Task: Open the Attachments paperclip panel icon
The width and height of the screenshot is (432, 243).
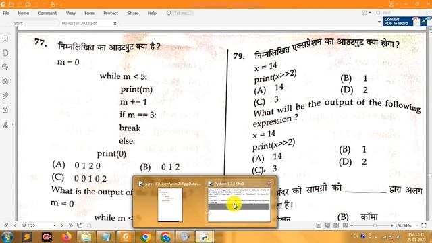Action: click(5, 96)
